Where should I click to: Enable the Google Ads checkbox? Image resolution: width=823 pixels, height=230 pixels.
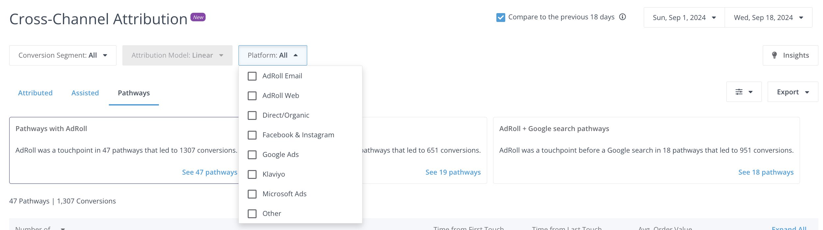(x=252, y=155)
